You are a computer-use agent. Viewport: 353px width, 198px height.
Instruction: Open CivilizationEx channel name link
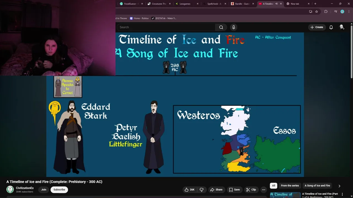pos(25,188)
